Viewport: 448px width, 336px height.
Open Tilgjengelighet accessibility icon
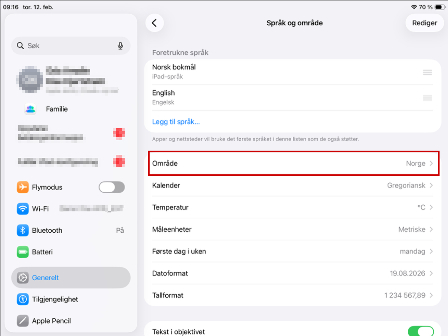[22, 300]
